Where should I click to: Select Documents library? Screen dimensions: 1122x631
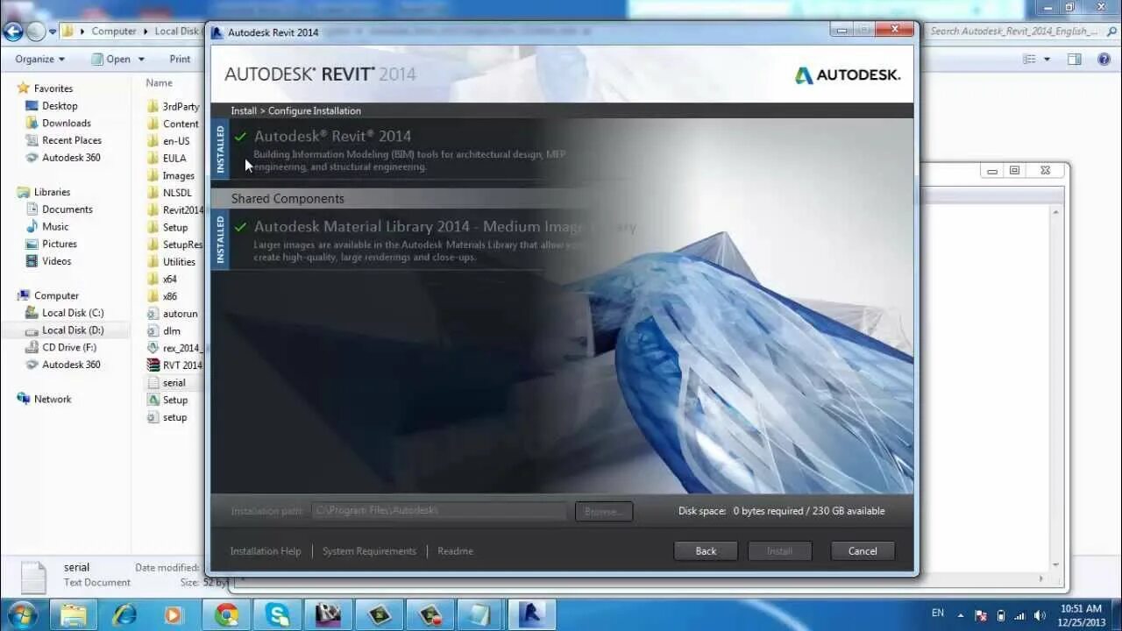pyautogui.click(x=67, y=209)
